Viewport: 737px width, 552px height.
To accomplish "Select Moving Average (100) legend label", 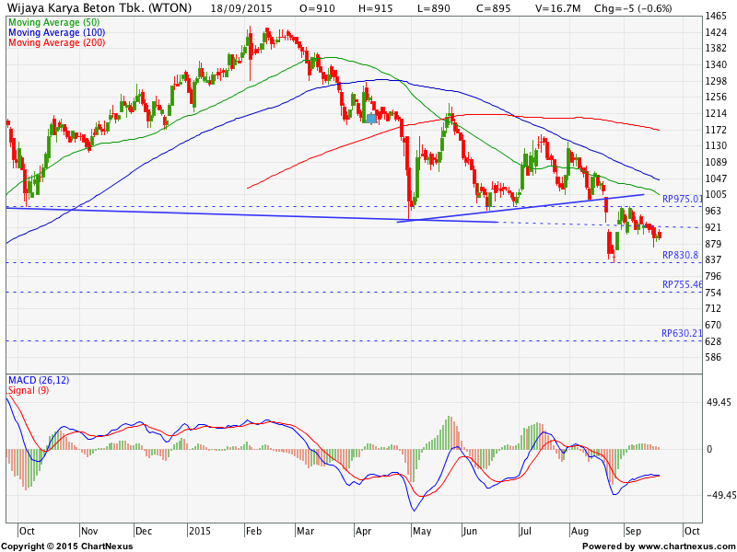I will [57, 32].
